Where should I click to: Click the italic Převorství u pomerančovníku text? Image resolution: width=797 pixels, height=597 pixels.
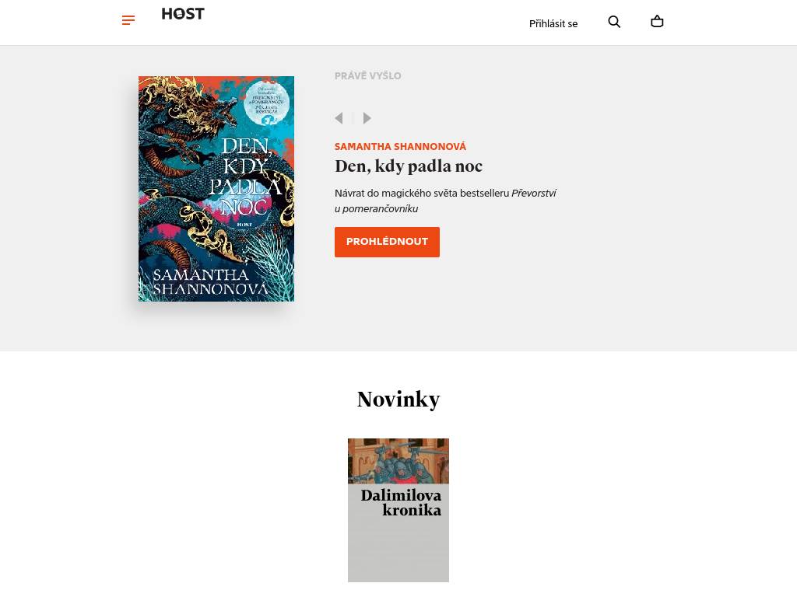(x=445, y=201)
